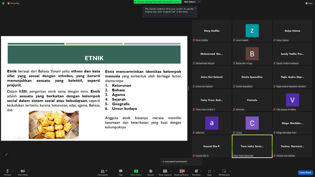The image size is (315, 177).
Task: Click muted mic icon beside Fionnula label
Action: point(234,109)
